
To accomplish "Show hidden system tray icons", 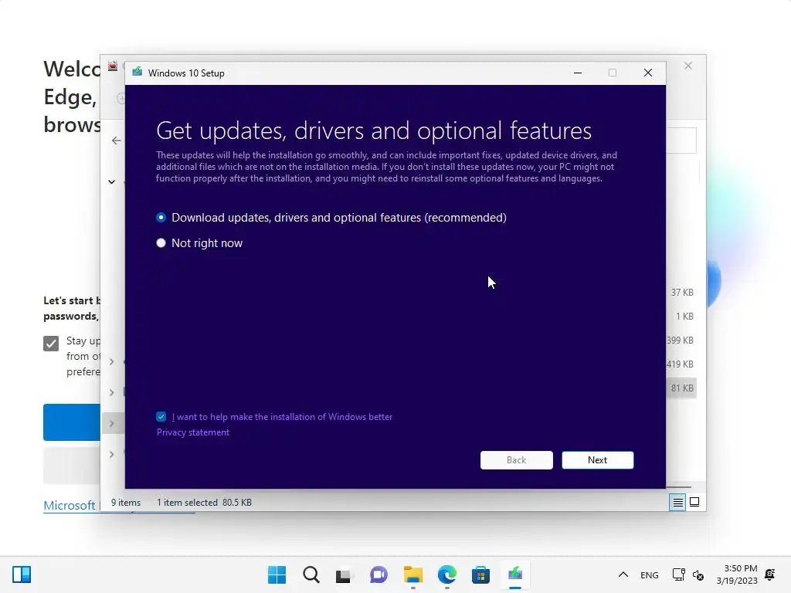I will tap(623, 574).
